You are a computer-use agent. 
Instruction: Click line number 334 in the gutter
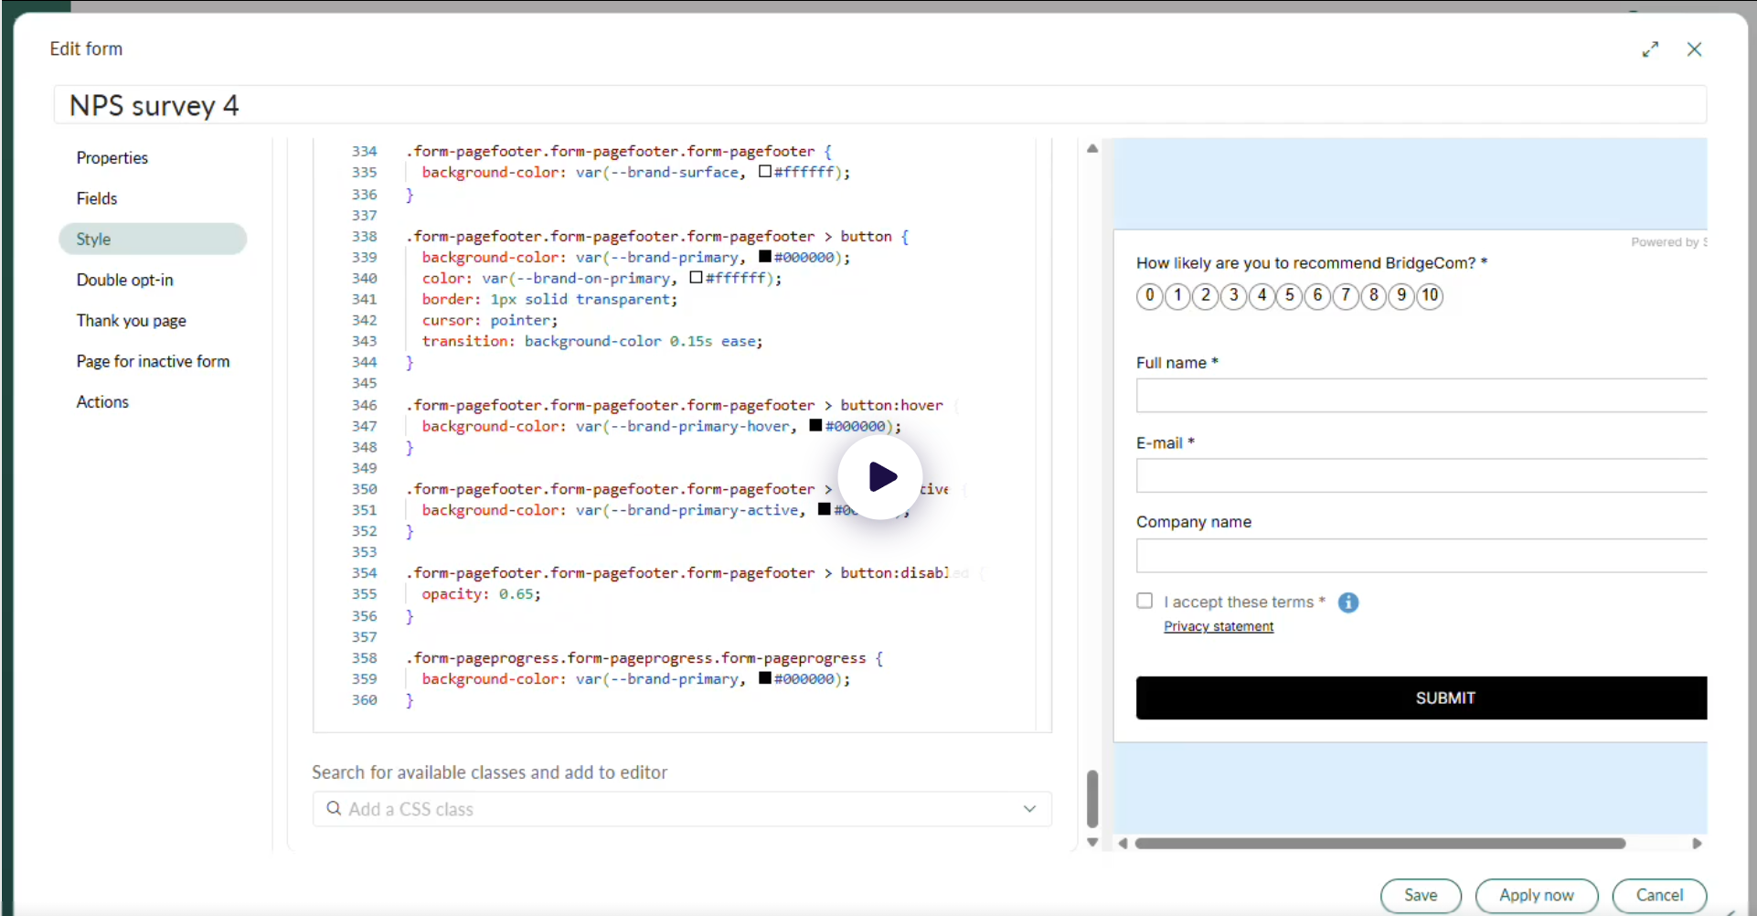[364, 152]
